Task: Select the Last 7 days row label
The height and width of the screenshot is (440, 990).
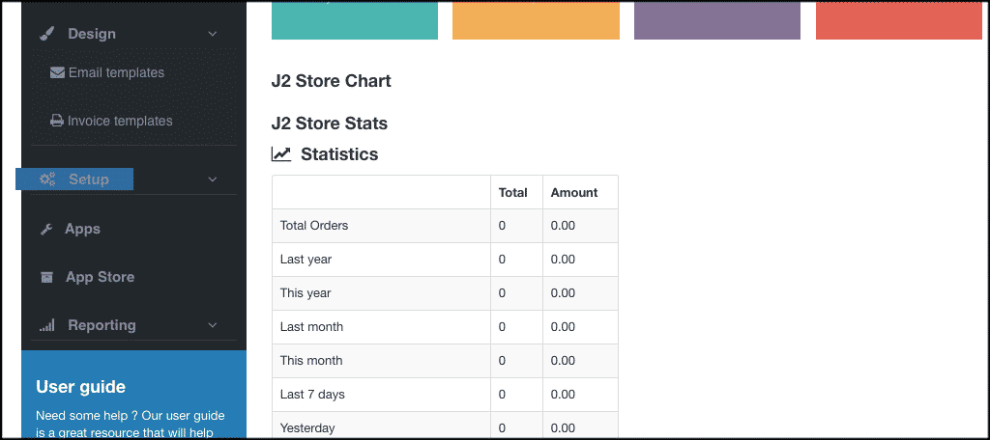Action: pos(312,395)
